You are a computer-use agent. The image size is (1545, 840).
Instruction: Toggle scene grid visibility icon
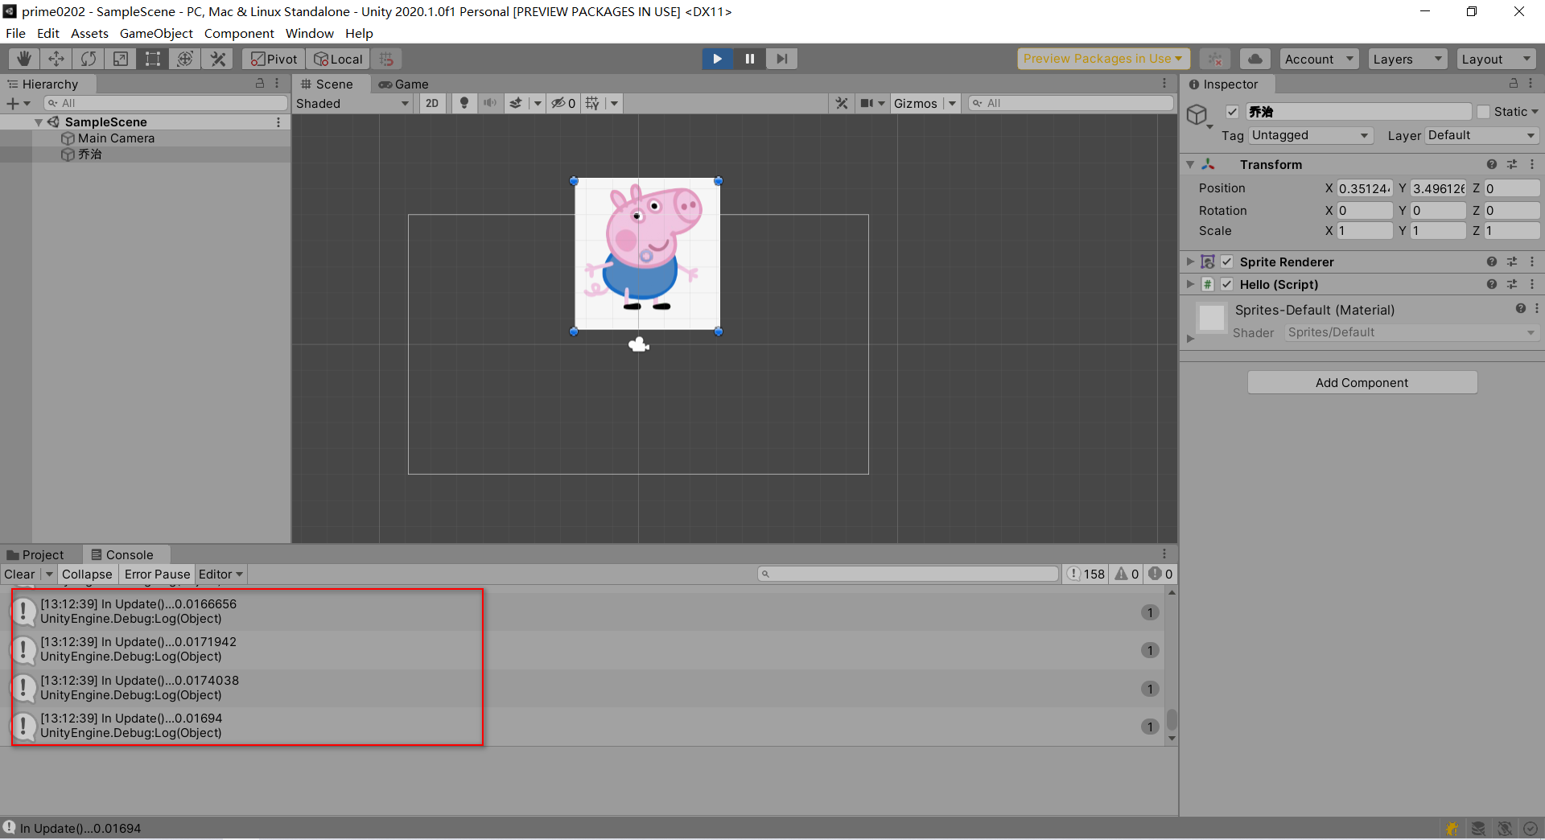593,103
